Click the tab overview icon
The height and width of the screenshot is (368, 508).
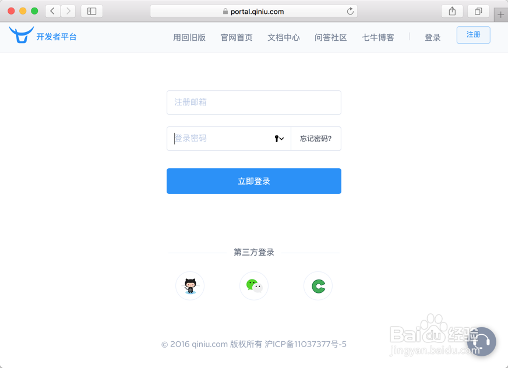coord(479,10)
